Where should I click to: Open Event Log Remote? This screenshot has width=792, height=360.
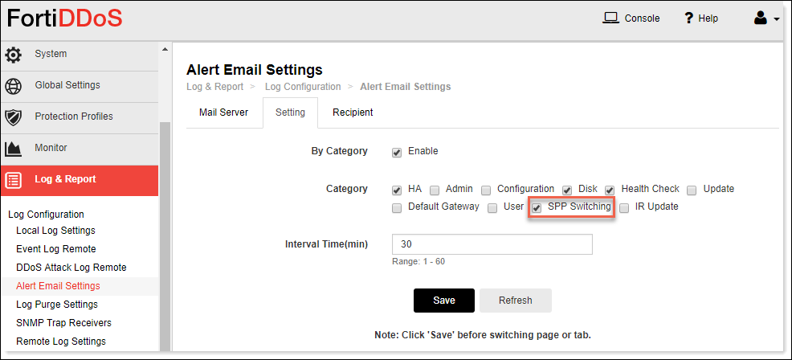(x=56, y=249)
